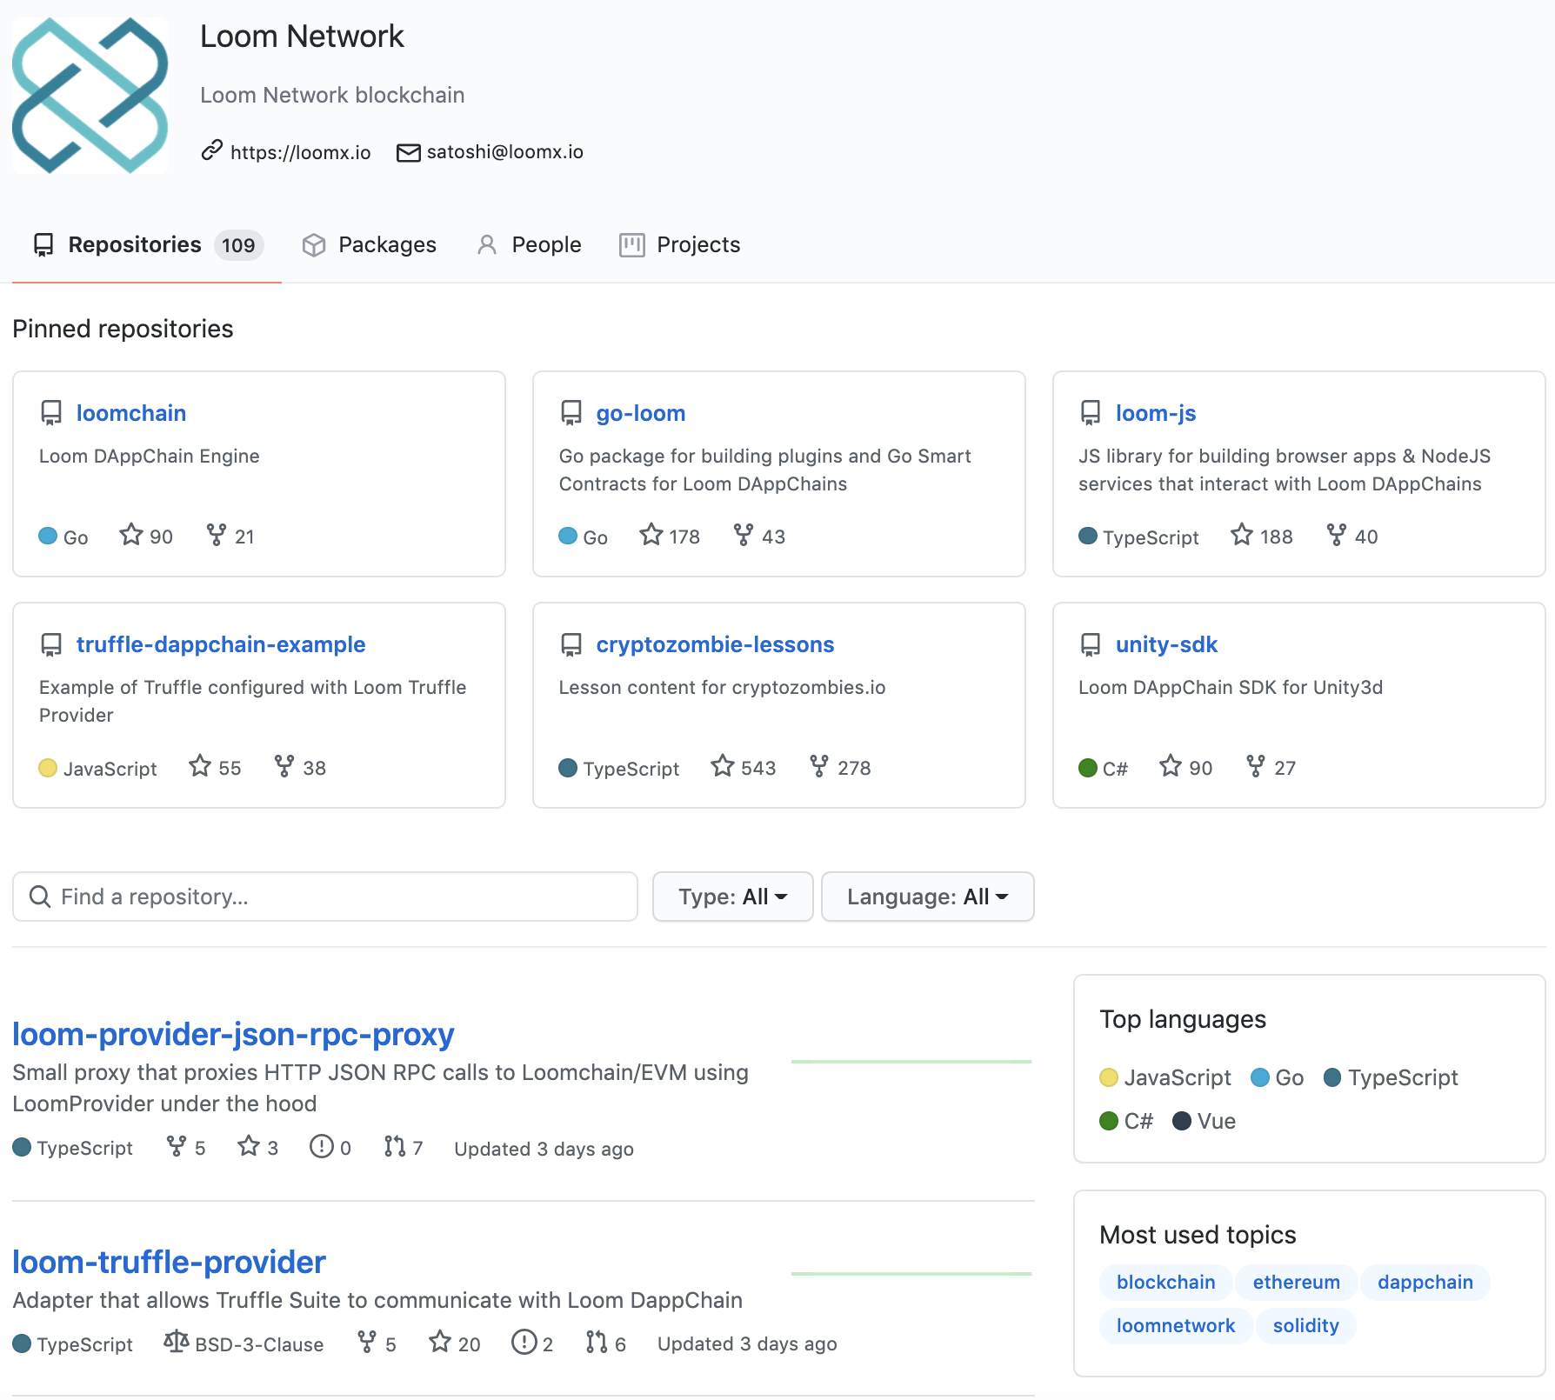Click the 109 repositories counter badge

(238, 245)
